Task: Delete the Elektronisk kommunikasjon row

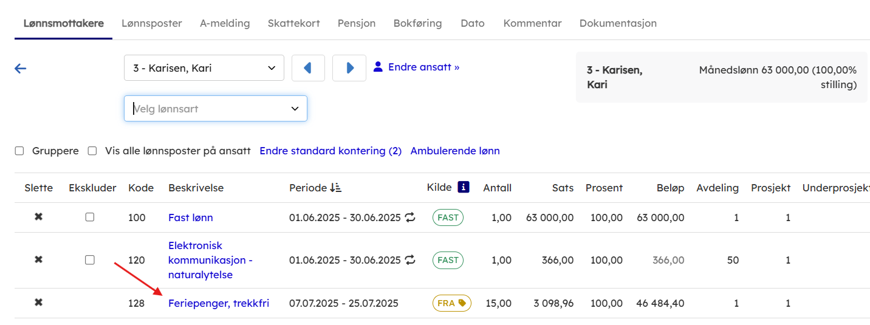Action: (x=38, y=260)
